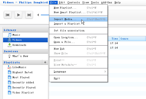Expand the Language submenu arrow
Image resolution: width=146 pixels, height=99 pixels.
pyautogui.click(x=105, y=72)
